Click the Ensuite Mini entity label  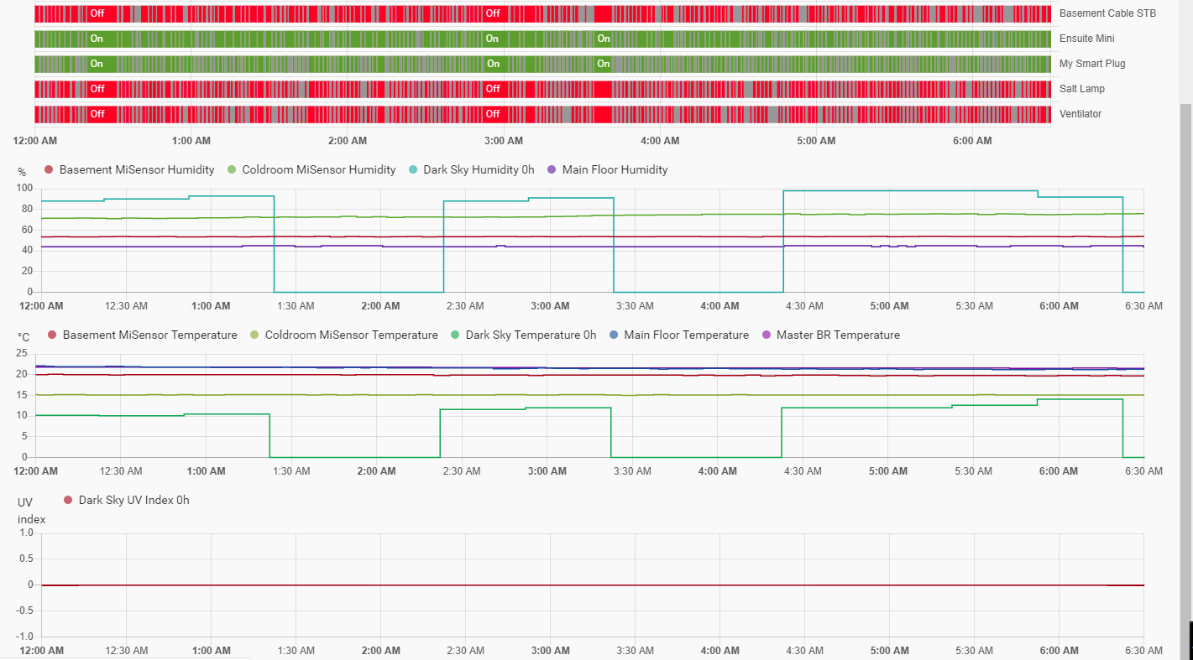1087,39
